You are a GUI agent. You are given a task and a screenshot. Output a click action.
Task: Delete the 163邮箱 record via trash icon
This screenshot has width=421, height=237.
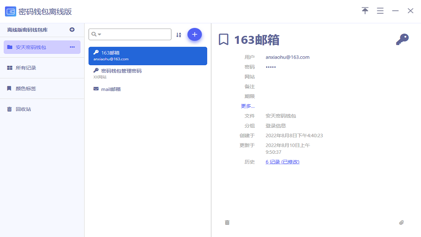pos(227,223)
